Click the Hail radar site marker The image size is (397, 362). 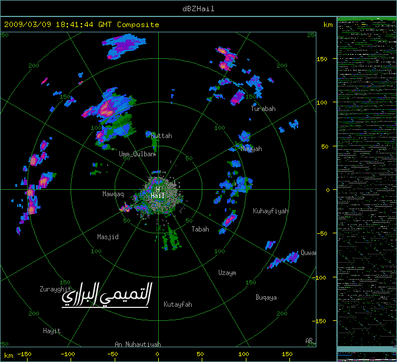pos(158,192)
